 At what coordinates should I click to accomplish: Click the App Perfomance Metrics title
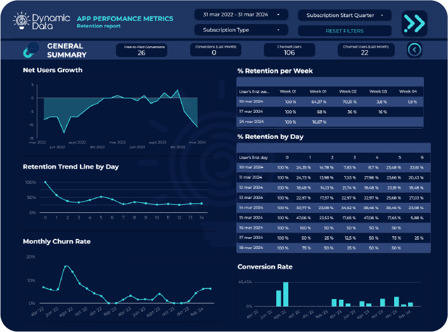click(x=117, y=18)
